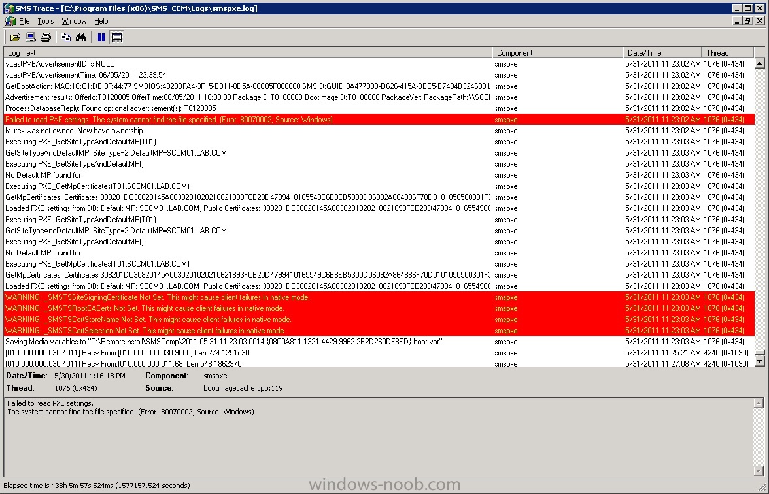The image size is (769, 494).
Task: Open the Help menu
Action: [x=101, y=21]
